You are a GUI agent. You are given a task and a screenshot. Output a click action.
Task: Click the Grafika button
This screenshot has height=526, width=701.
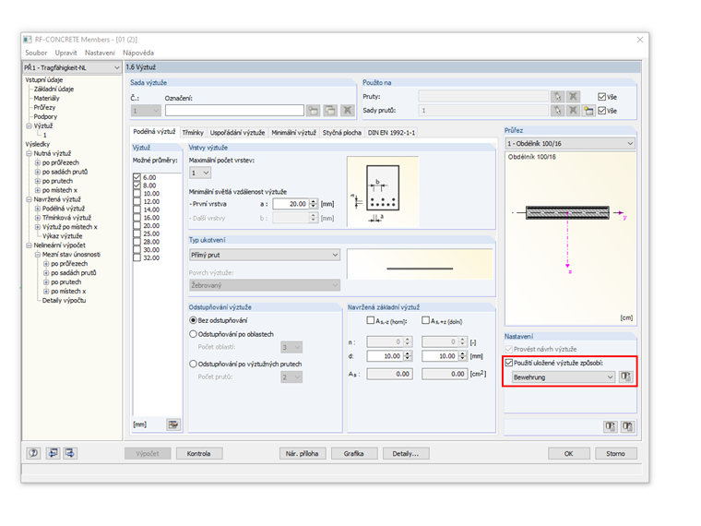pyautogui.click(x=353, y=453)
